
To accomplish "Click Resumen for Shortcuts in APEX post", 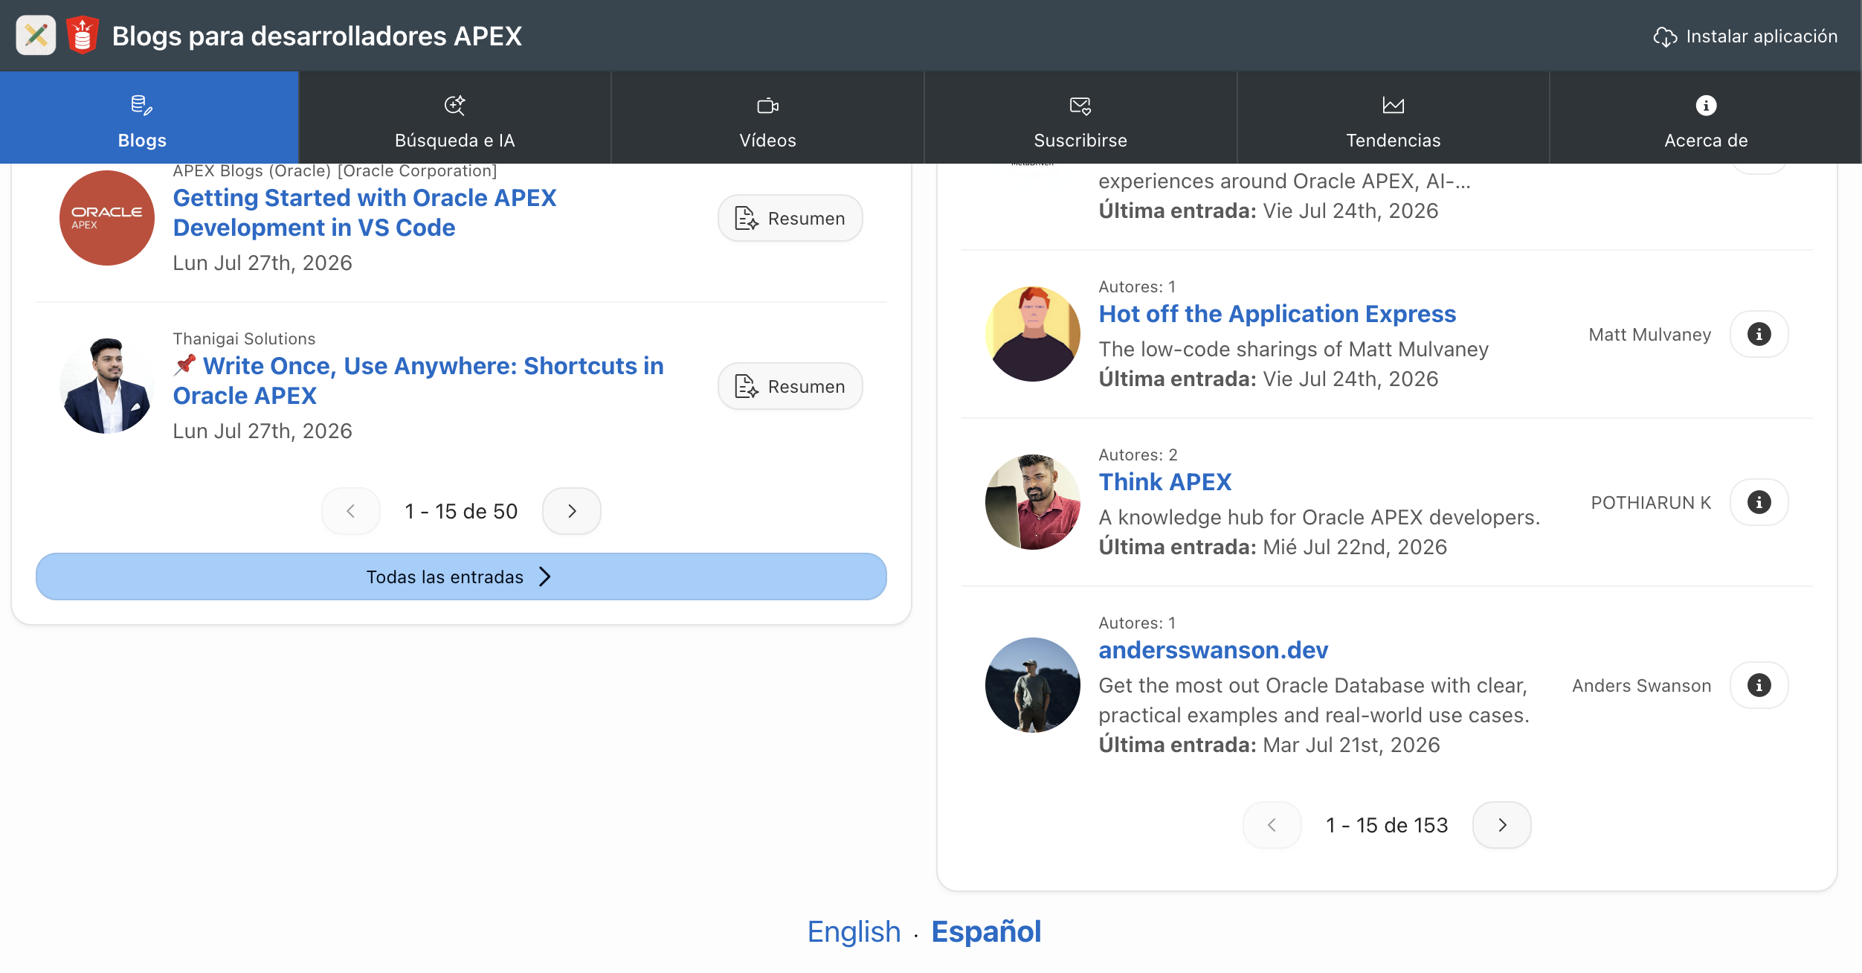I will point(790,386).
